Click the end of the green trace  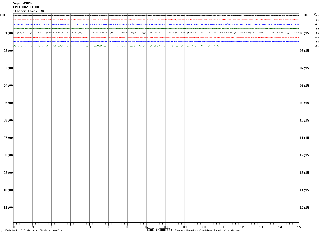222,46
